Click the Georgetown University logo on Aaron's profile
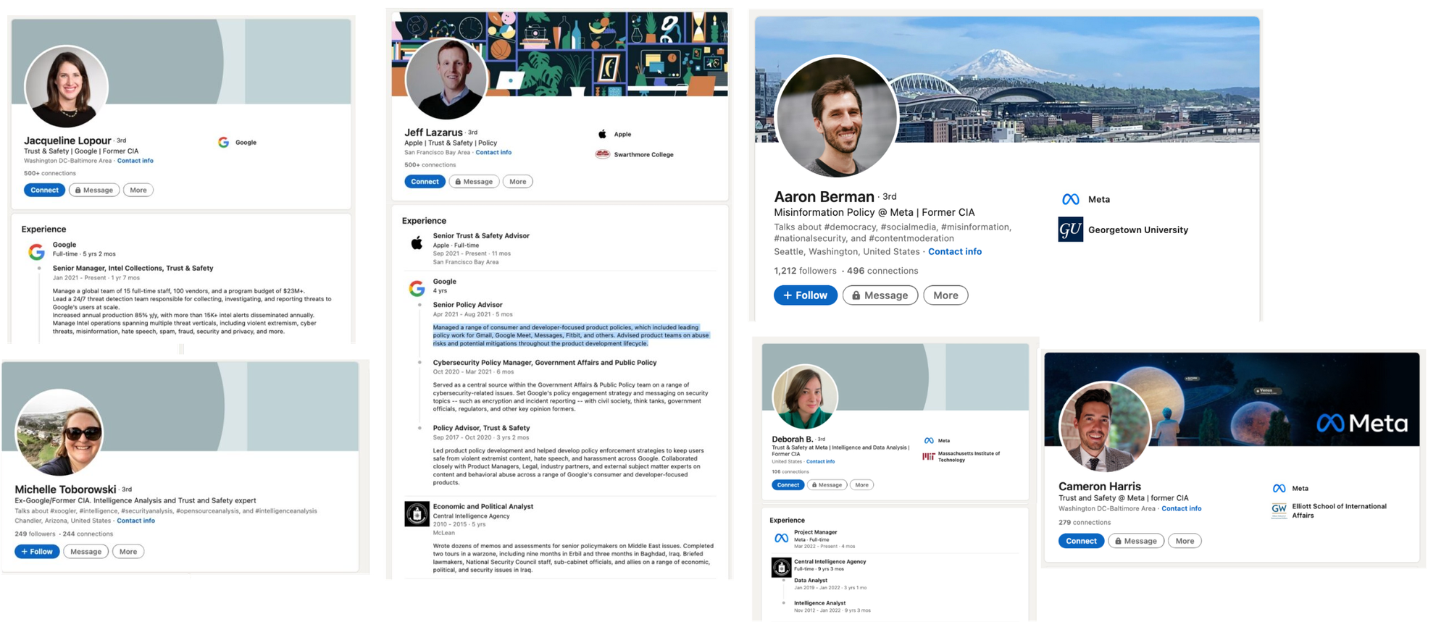This screenshot has height=635, width=1449. pos(1070,230)
